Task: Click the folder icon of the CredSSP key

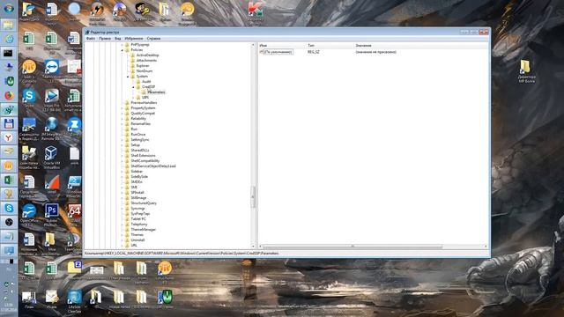Action: pos(138,87)
